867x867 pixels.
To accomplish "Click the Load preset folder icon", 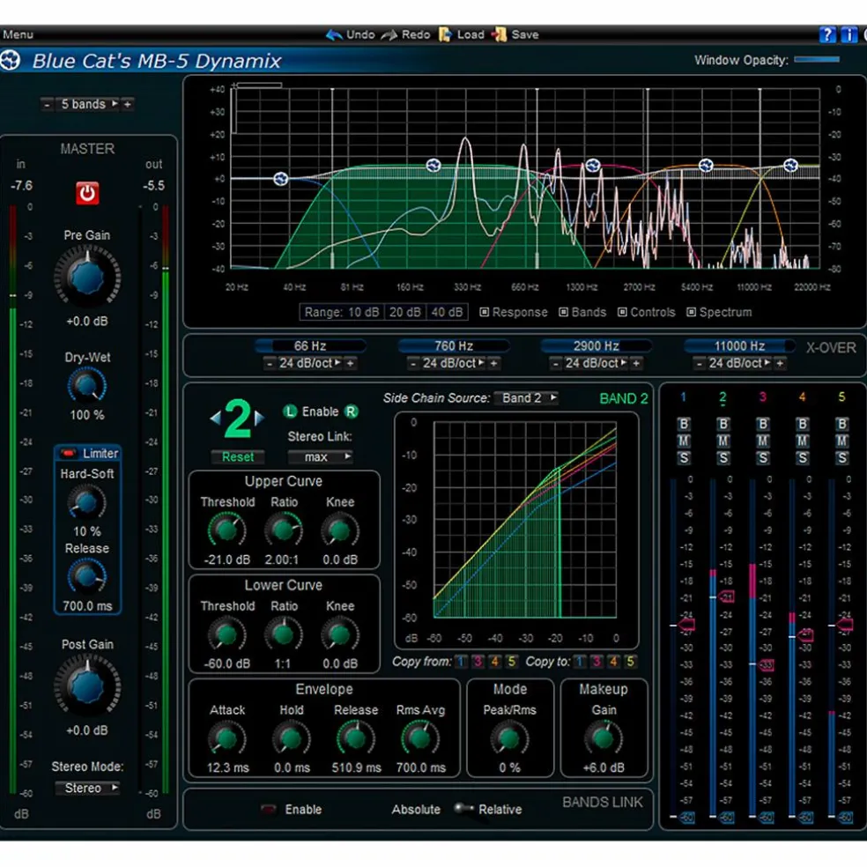I will click(445, 35).
